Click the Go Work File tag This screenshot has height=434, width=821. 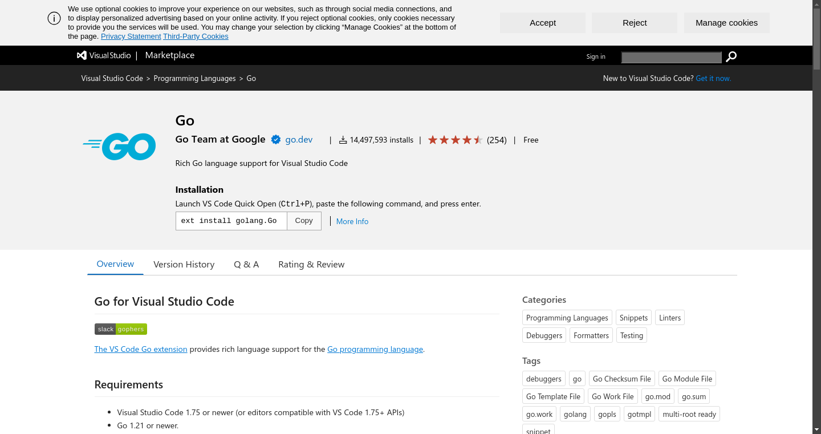(x=613, y=396)
